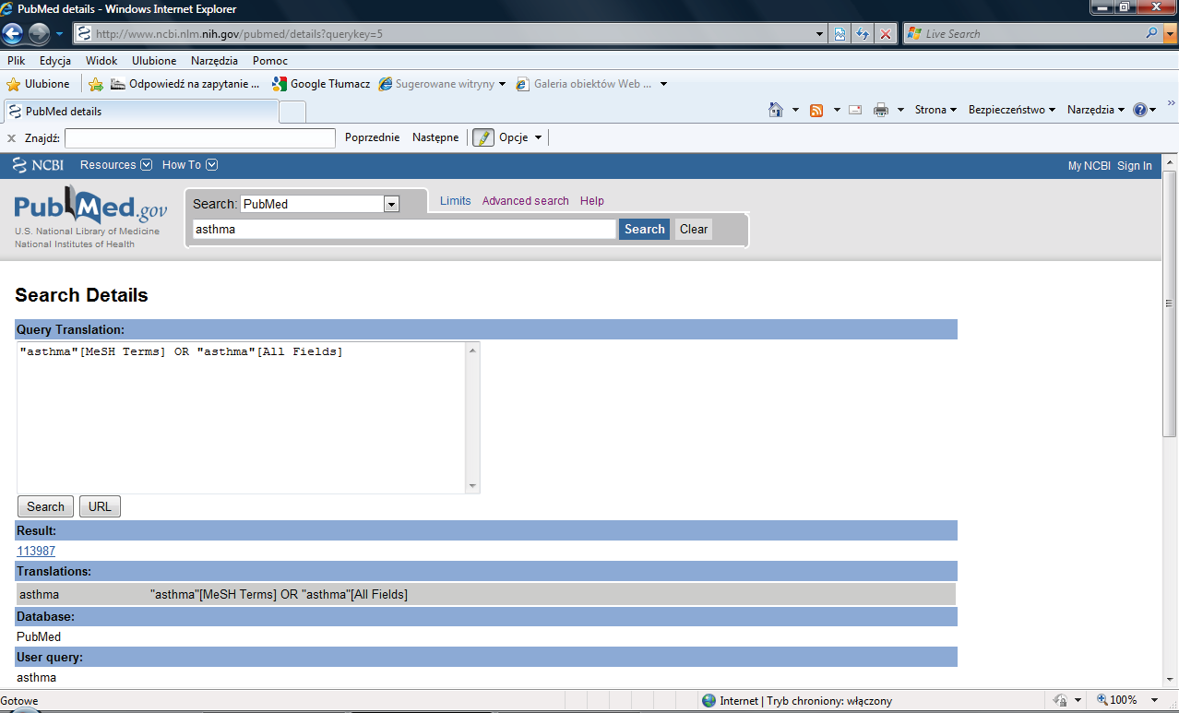Open My NCBI link

1089,166
